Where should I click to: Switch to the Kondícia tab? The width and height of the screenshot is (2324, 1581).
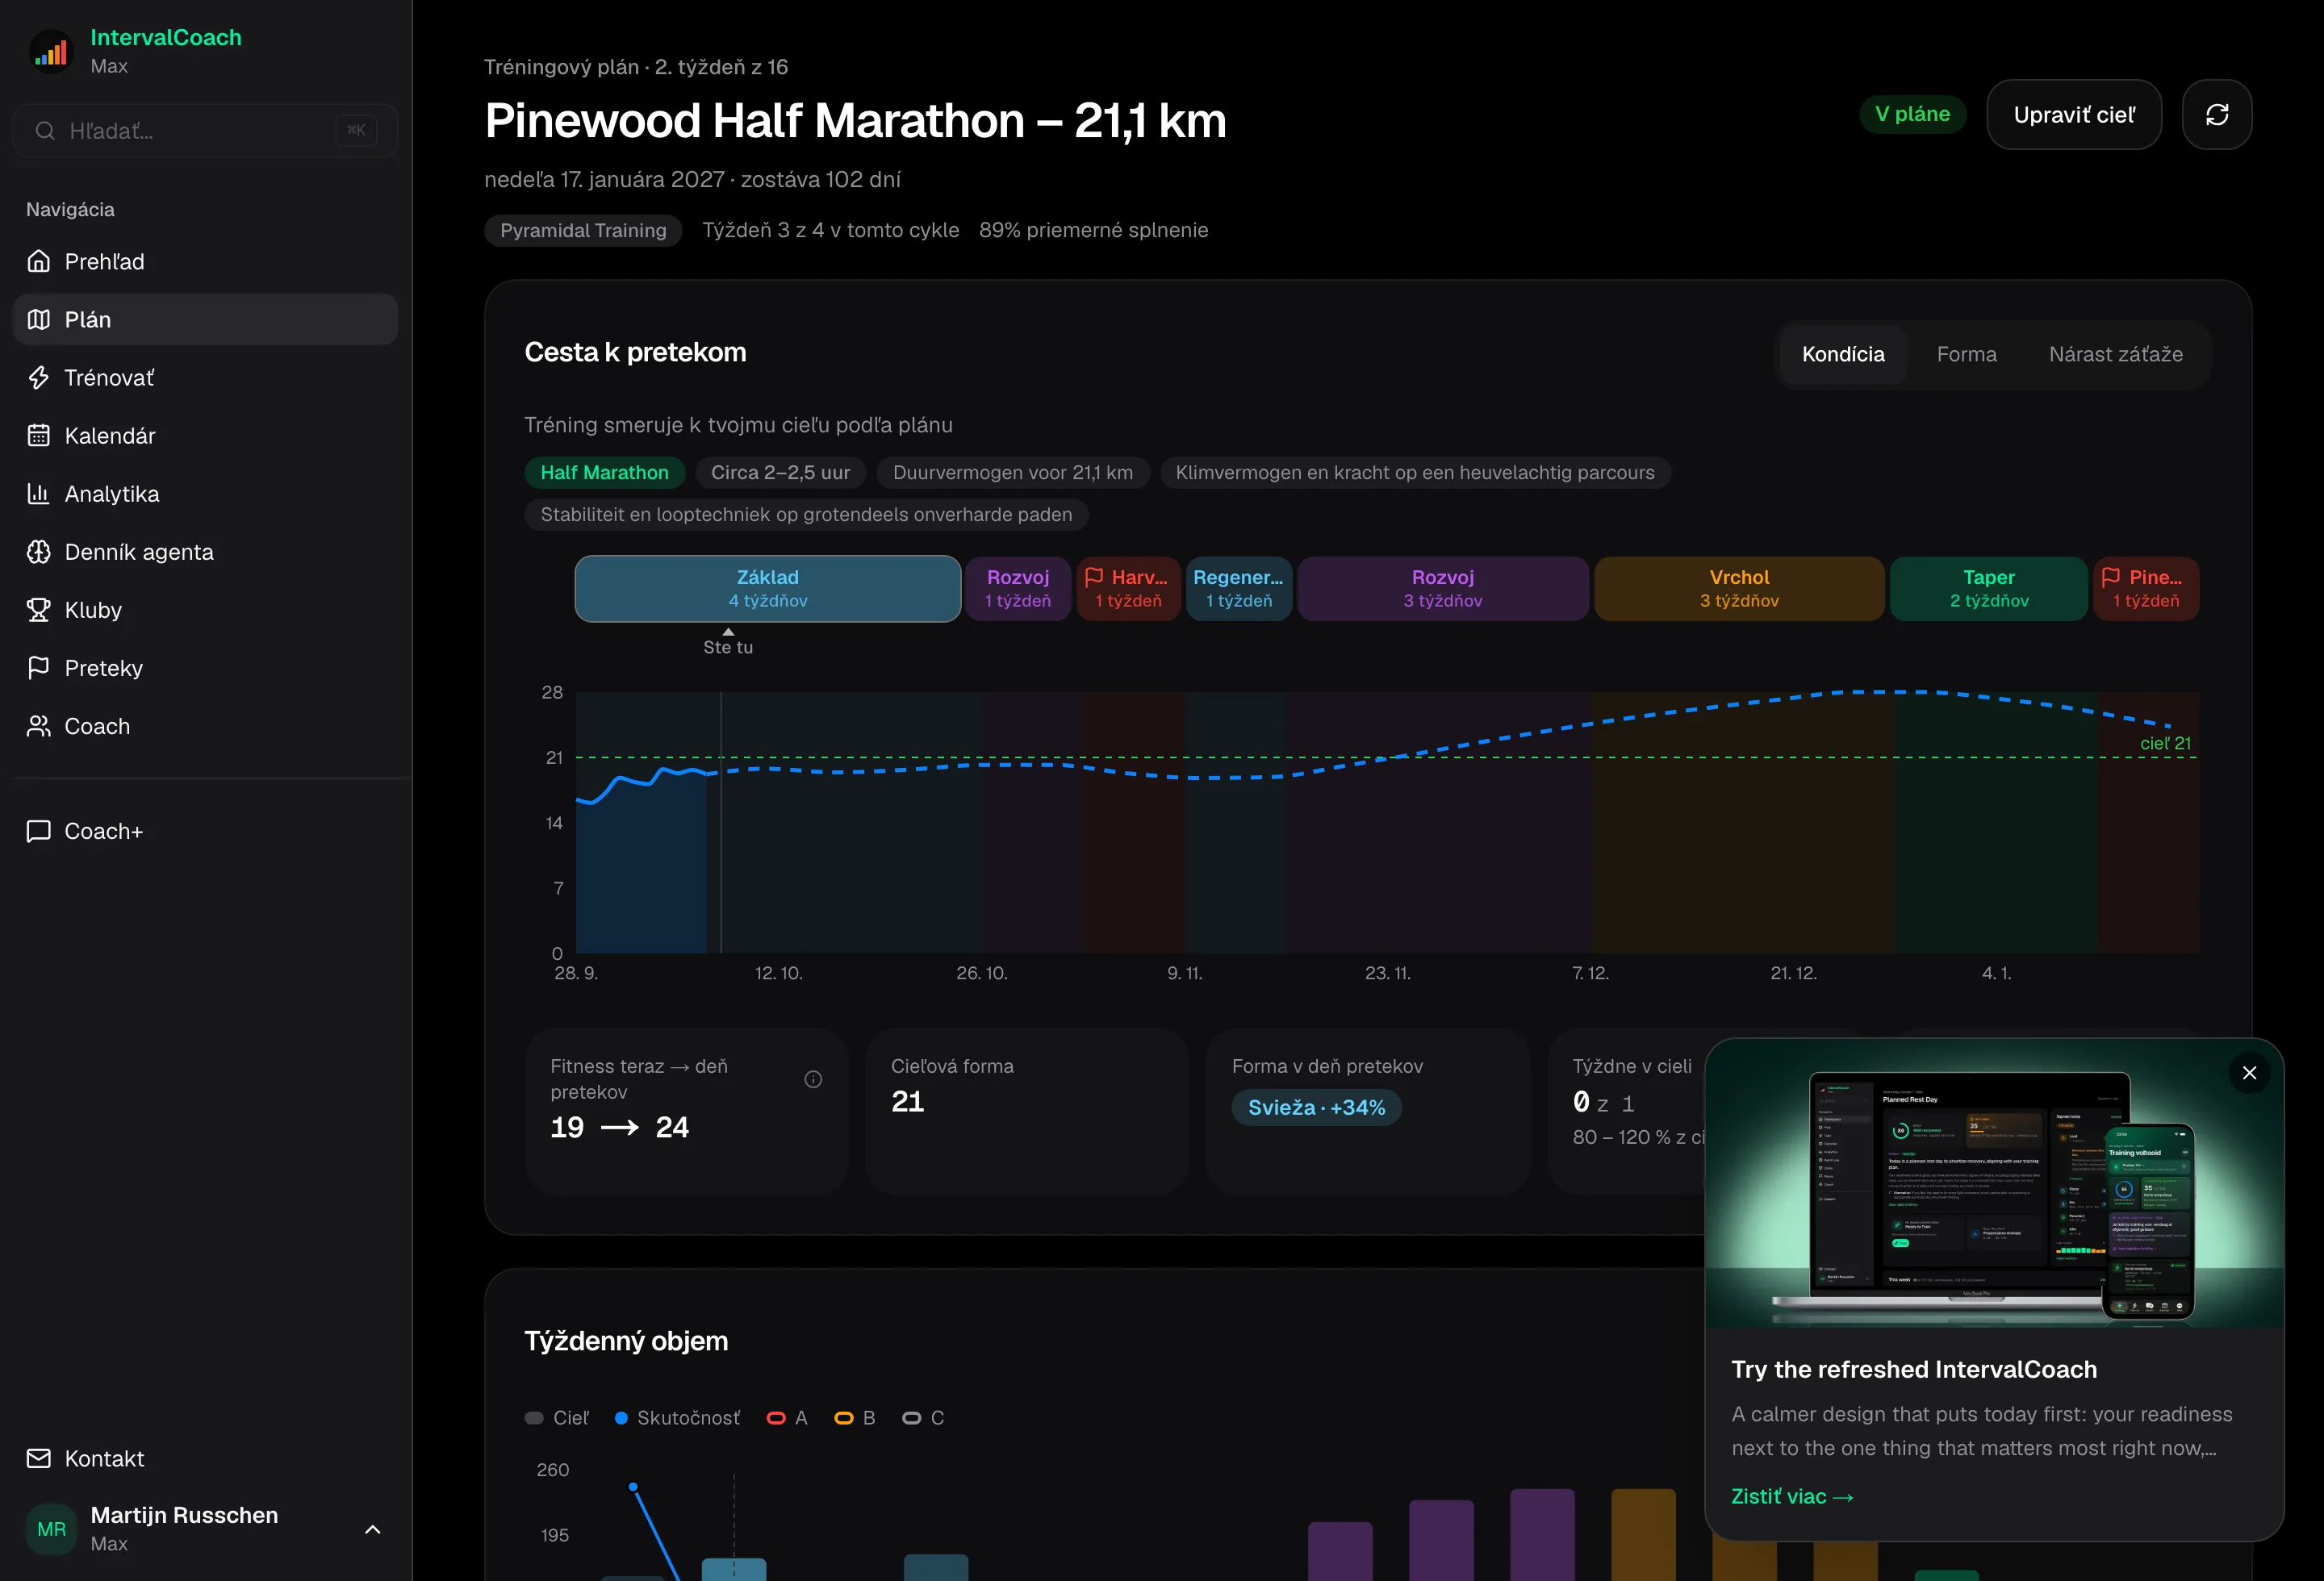tap(1843, 354)
